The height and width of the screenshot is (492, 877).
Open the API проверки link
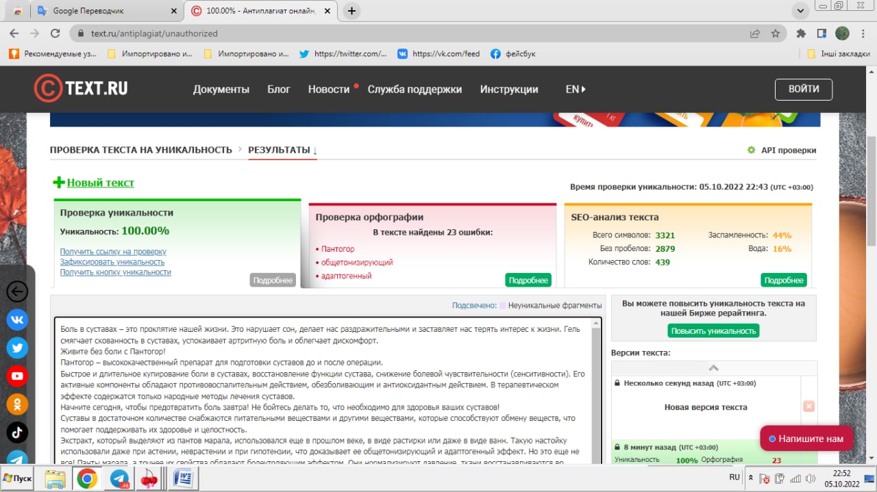(x=782, y=151)
